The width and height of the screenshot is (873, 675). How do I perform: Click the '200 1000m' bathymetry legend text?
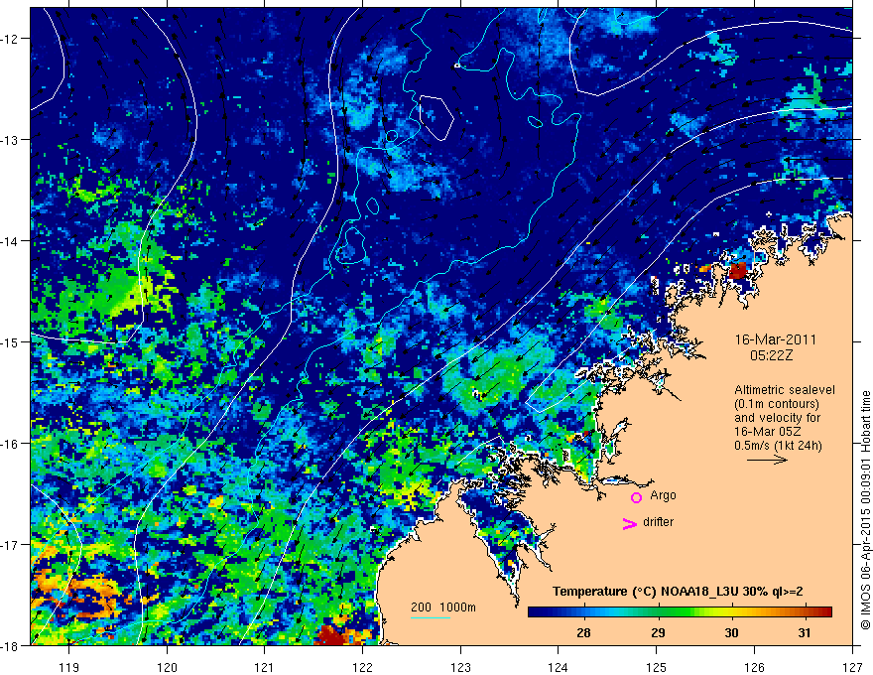443,607
